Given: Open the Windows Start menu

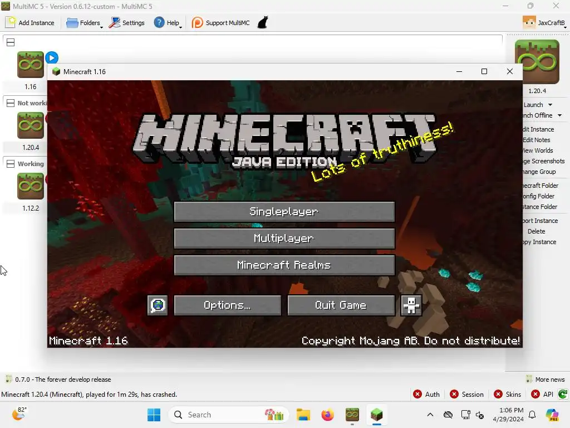Looking at the screenshot, I should (x=154, y=415).
